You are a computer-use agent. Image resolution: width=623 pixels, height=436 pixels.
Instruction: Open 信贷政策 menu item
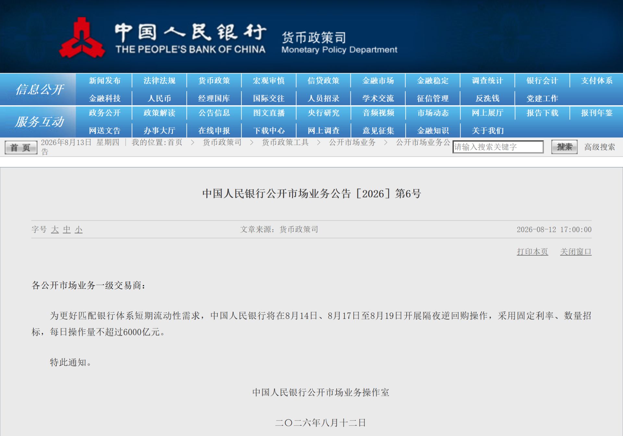click(x=324, y=81)
